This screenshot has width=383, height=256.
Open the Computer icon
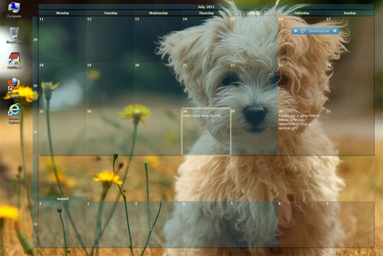coord(14,8)
